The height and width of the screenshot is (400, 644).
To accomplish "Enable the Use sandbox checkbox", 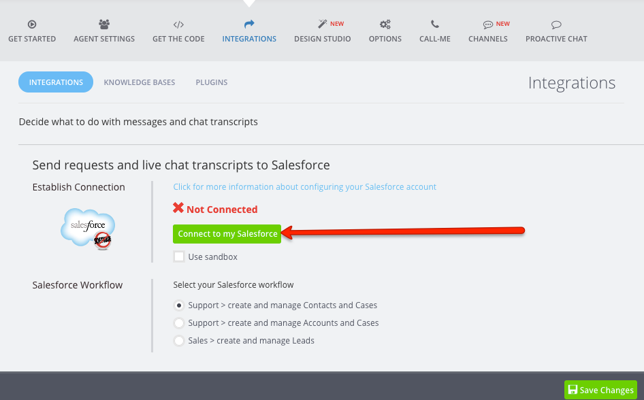I will (179, 256).
